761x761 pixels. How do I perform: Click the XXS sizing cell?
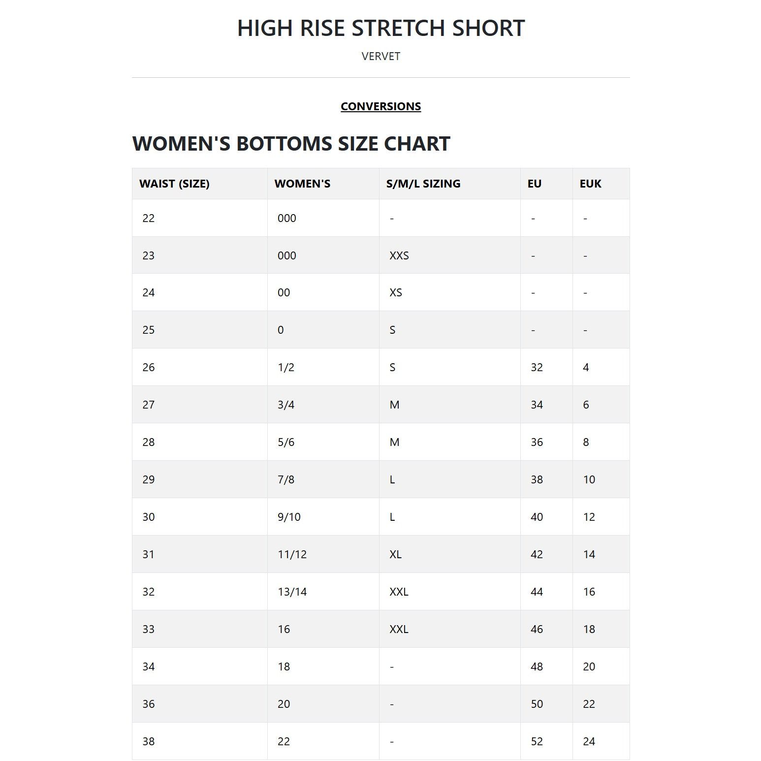coord(450,255)
